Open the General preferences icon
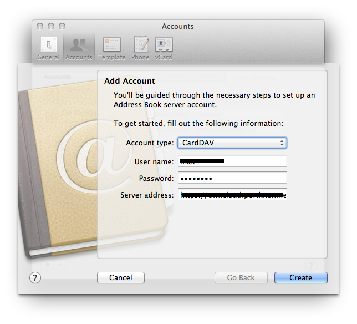Screen dimensions: 357x324 48,48
